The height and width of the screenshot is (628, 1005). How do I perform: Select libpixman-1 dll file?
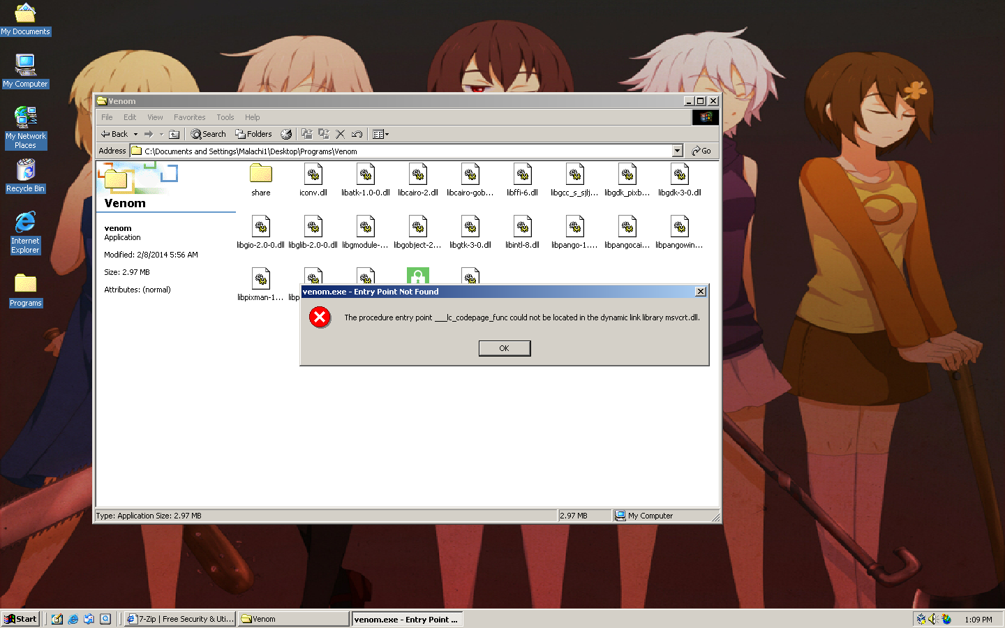(261, 285)
